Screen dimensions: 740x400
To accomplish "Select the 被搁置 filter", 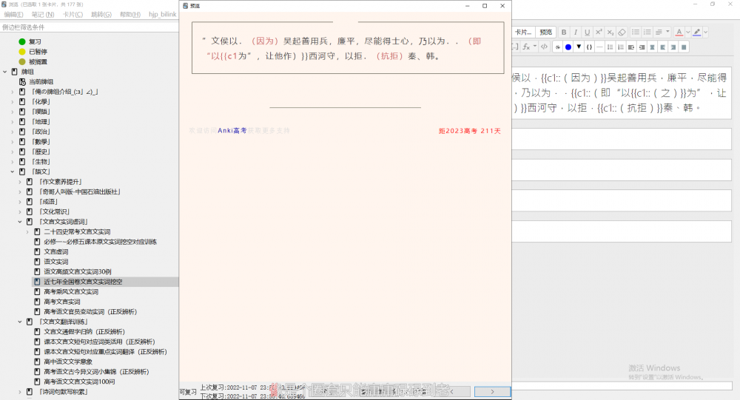I will [x=38, y=62].
